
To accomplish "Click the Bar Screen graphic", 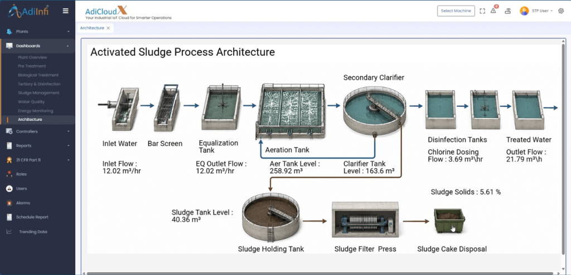I will [x=167, y=107].
